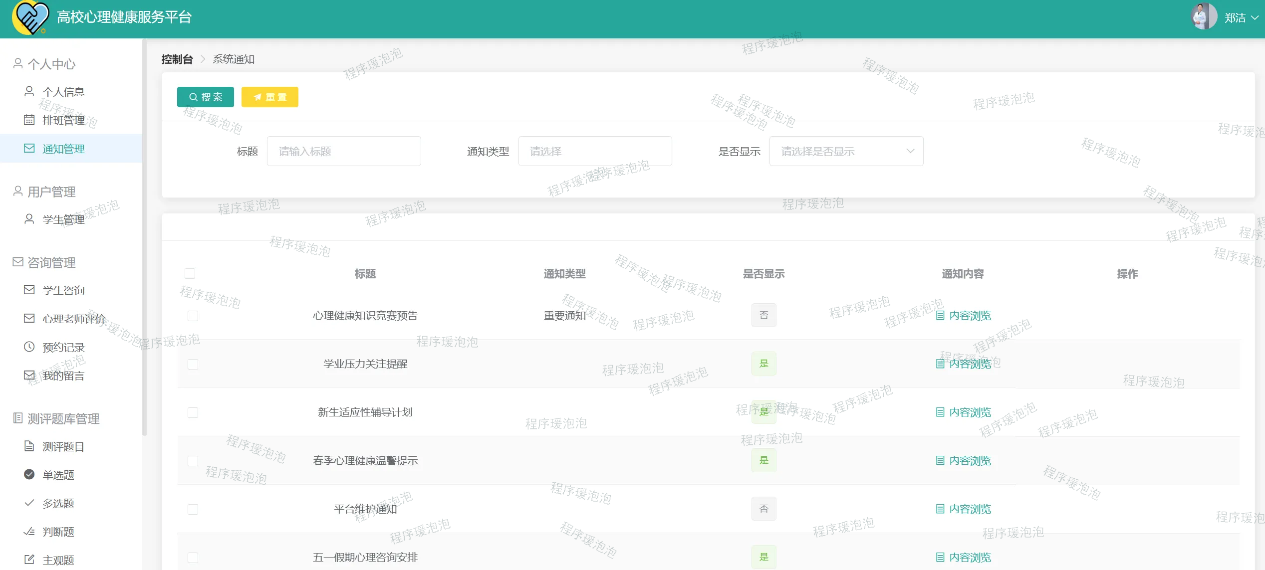
Task: Open the 通知类型 select field
Action: click(594, 151)
